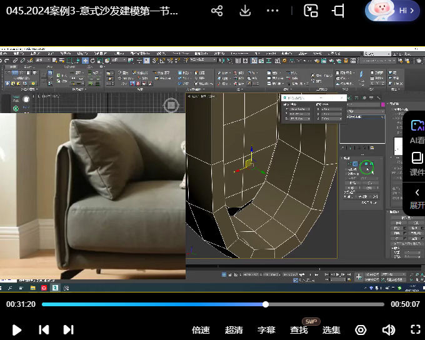Open the 超清 video quality selector
The width and height of the screenshot is (425, 340).
coord(234,330)
